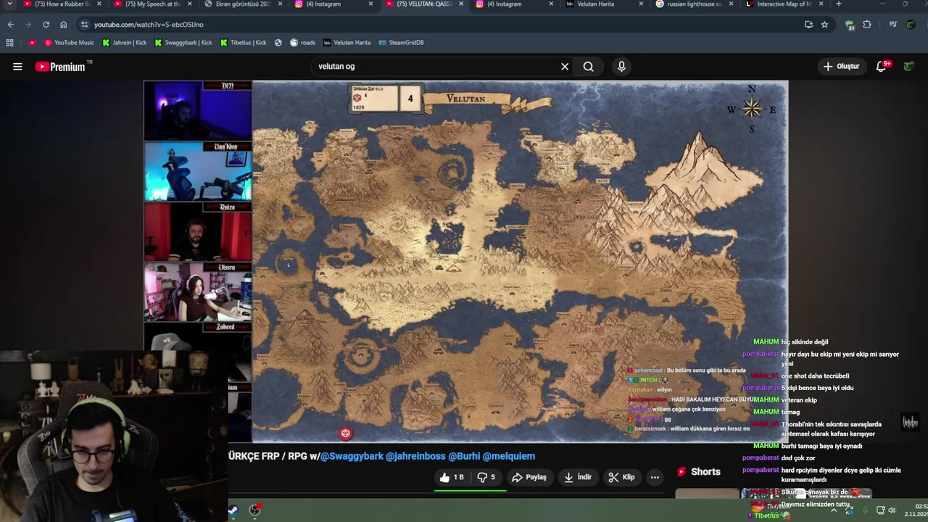The width and height of the screenshot is (928, 522).
Task: Go to YouTube Premium home logo
Action: (60, 67)
